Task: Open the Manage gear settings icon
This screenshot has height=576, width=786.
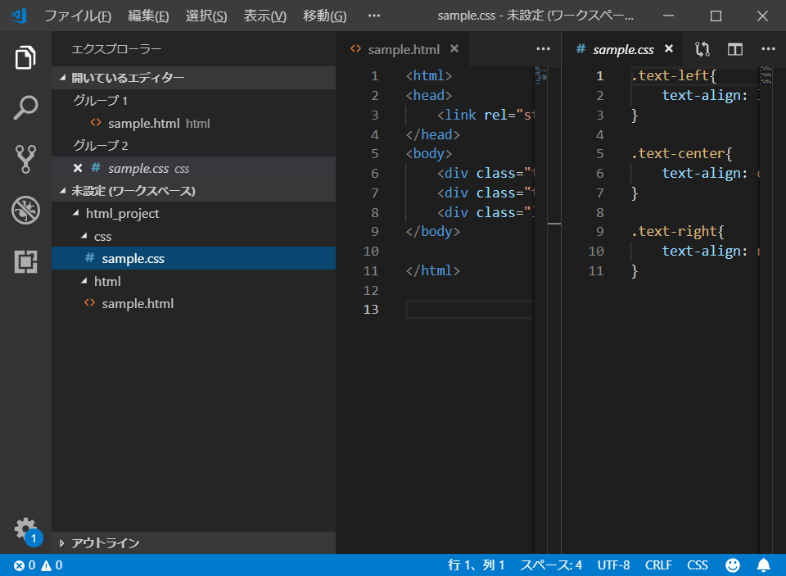Action: [25, 528]
